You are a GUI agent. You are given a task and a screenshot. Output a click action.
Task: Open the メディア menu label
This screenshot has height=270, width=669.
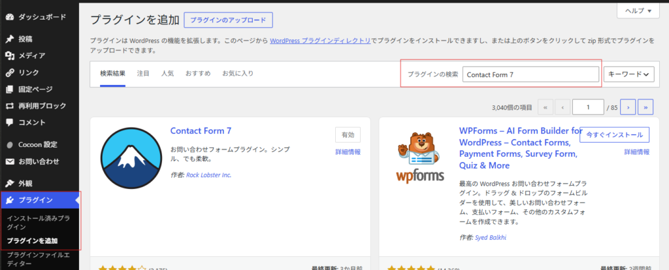coord(31,56)
